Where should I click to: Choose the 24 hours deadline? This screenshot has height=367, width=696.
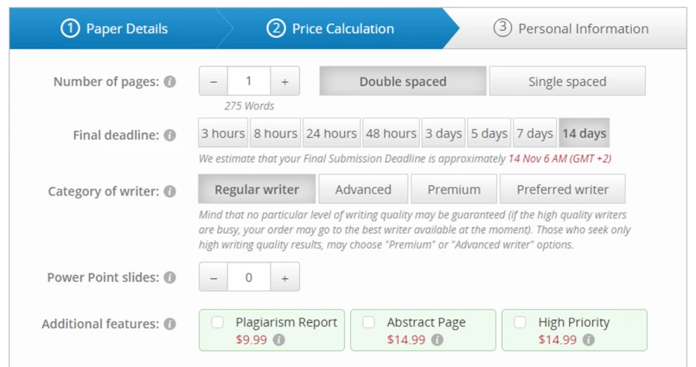(332, 133)
